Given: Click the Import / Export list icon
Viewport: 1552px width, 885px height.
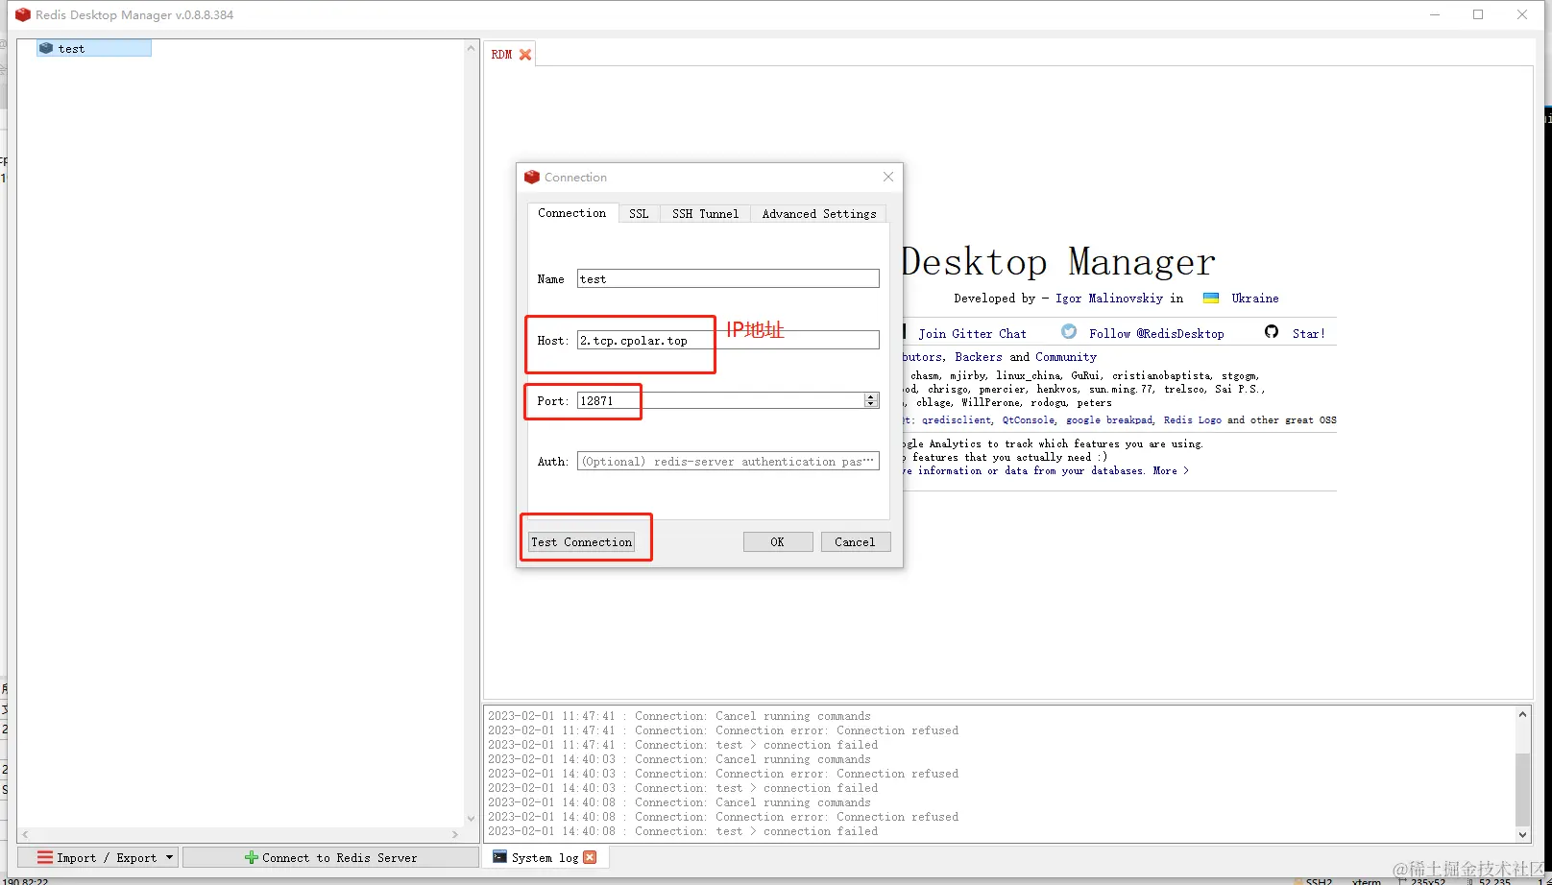Looking at the screenshot, I should point(45,857).
